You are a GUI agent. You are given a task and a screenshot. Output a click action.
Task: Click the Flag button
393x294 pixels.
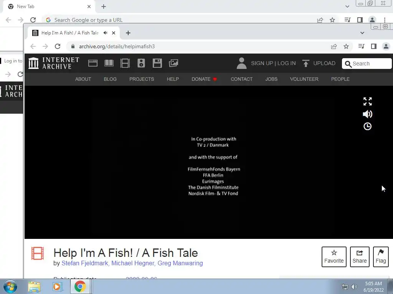(x=381, y=257)
